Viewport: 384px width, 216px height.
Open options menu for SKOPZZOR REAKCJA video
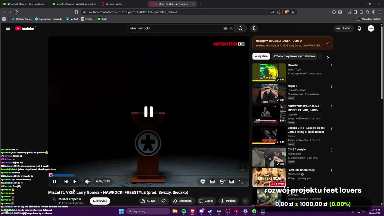coord(331,107)
